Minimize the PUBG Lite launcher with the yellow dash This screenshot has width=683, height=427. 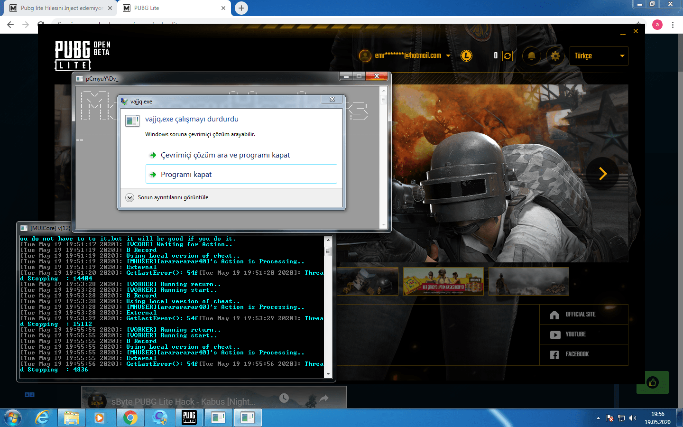(623, 34)
